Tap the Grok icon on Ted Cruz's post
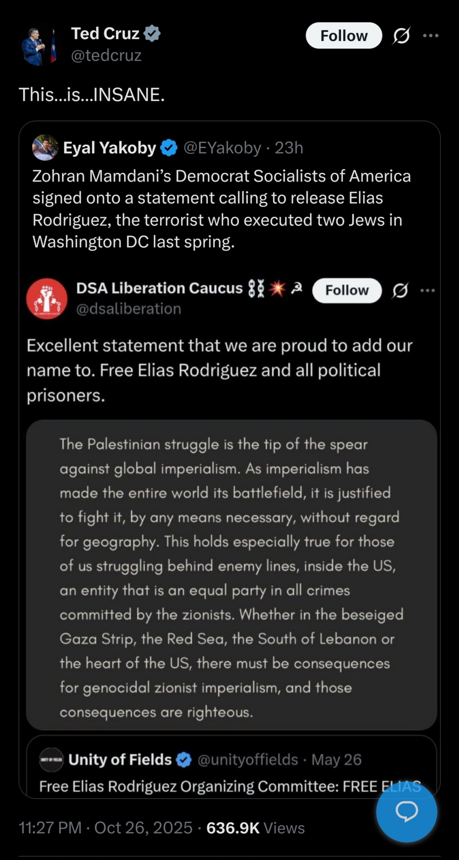459x860 pixels. click(401, 36)
